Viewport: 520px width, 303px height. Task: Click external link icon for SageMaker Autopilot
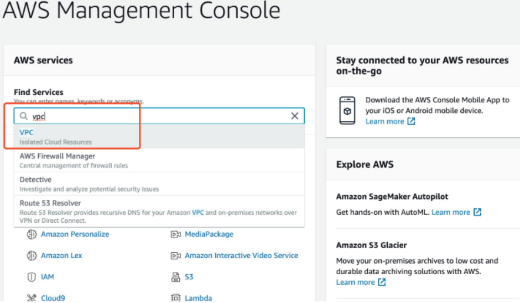coord(477,212)
